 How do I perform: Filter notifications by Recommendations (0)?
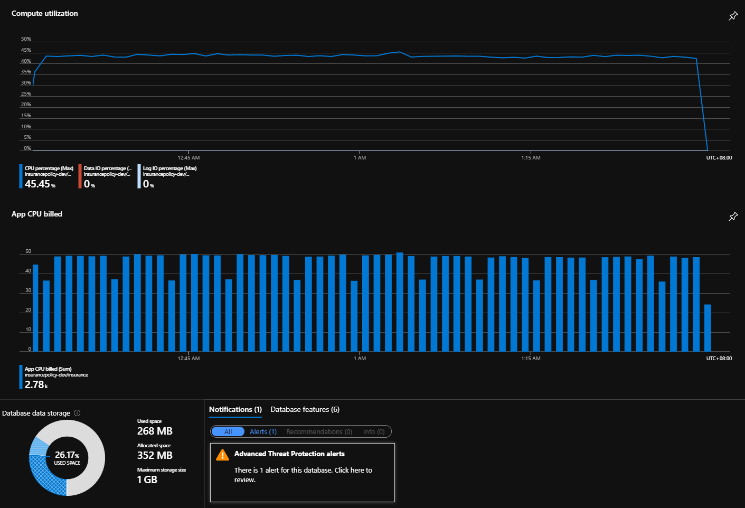click(x=319, y=431)
